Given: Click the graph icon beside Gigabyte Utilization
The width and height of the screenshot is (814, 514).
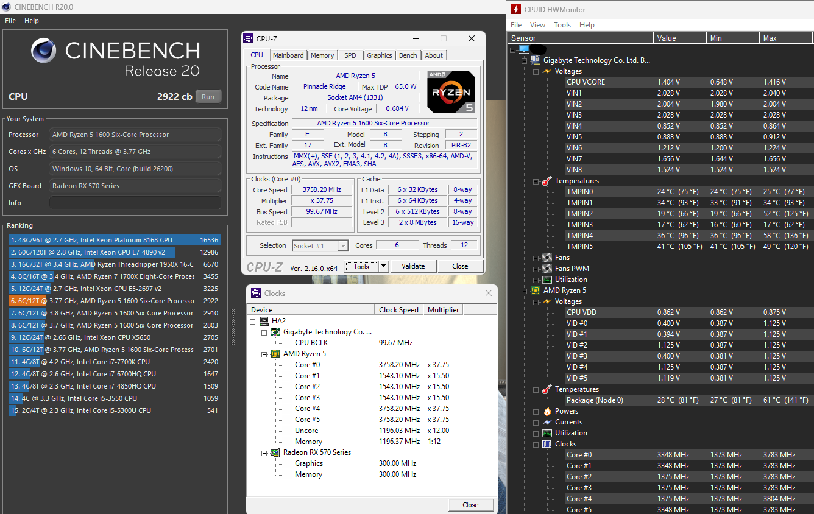Looking at the screenshot, I should [x=547, y=280].
